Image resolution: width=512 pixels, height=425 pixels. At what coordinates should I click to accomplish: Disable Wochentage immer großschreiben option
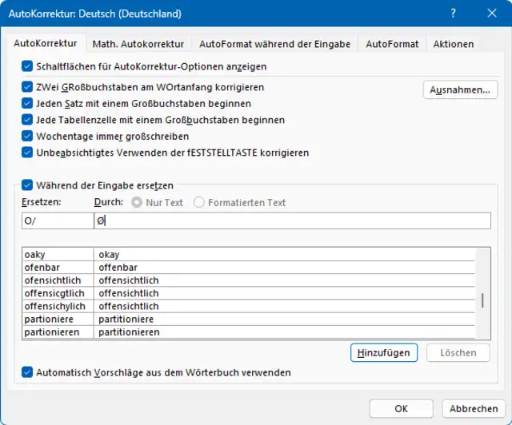pos(29,136)
